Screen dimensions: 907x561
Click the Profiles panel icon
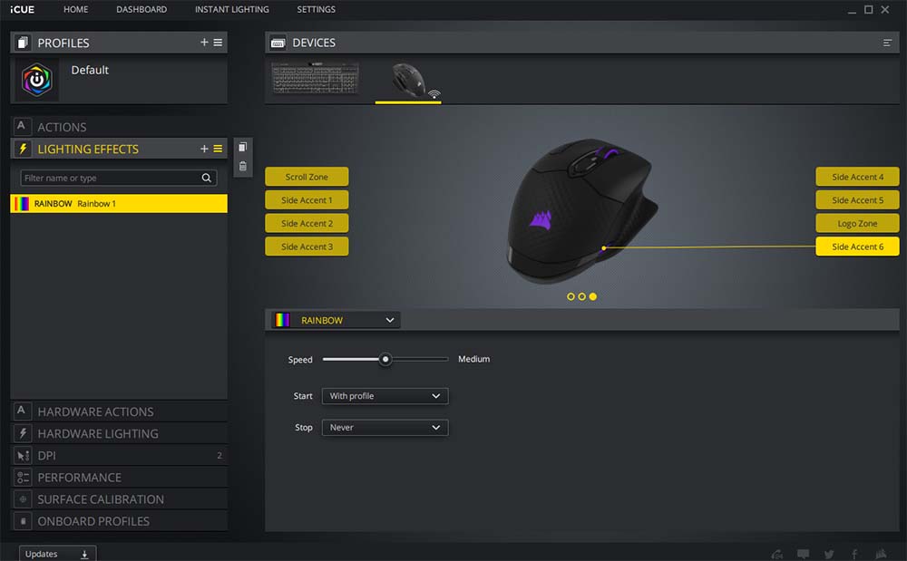click(x=23, y=43)
